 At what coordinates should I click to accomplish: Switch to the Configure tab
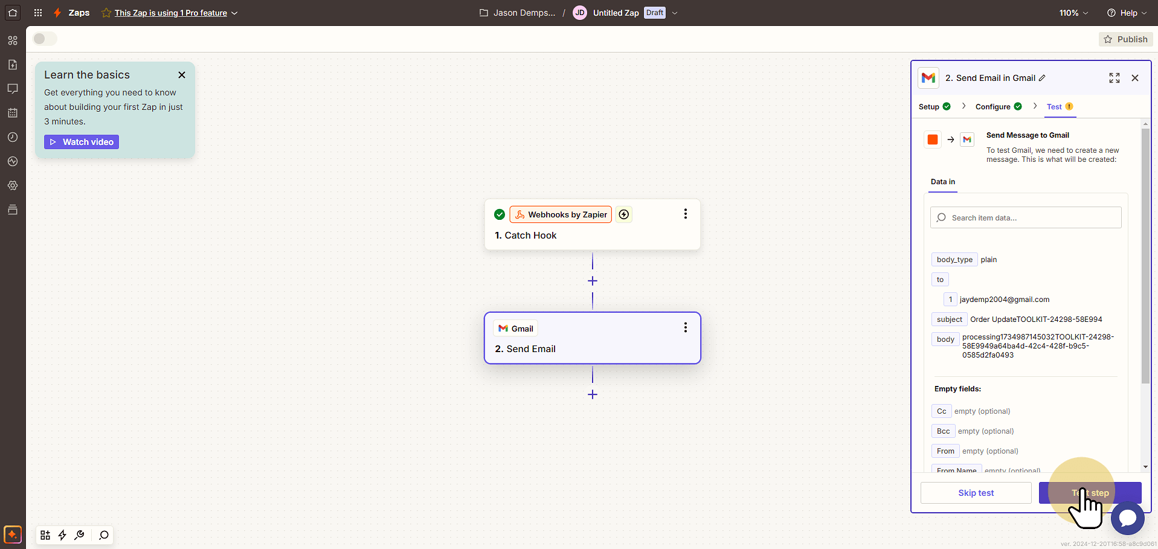999,107
